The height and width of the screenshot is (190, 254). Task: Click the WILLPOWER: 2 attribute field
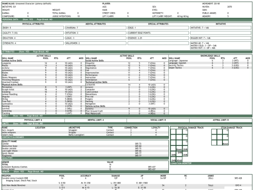point(96,43)
